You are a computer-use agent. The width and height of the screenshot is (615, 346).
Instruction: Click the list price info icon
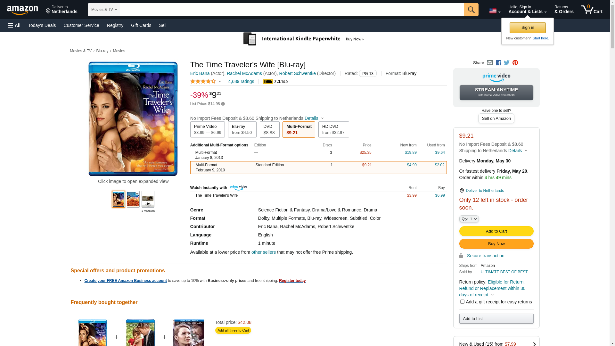point(223,104)
